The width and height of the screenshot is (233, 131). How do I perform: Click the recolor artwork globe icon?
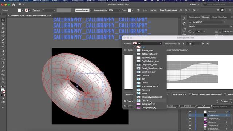(138, 10)
